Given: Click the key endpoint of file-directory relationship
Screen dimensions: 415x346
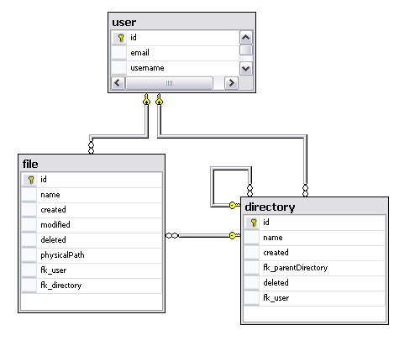Looking at the screenshot, I should [234, 235].
